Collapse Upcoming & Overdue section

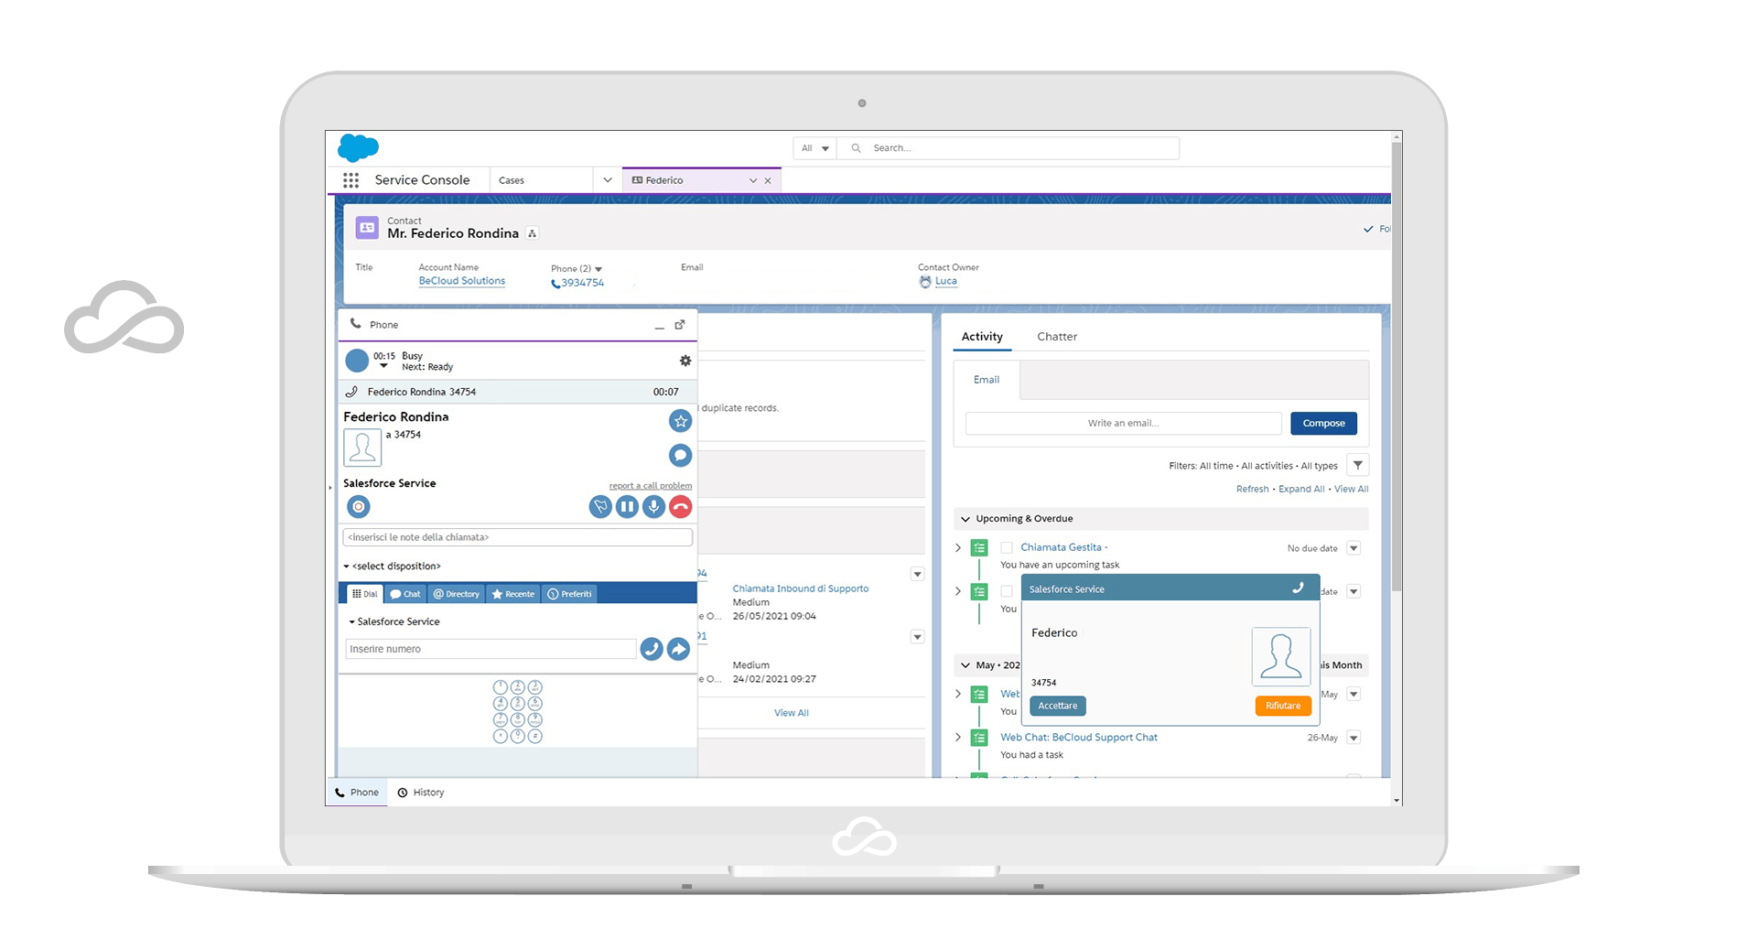point(965,519)
